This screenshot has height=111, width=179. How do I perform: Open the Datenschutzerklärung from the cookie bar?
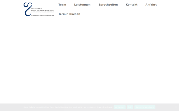point(145,107)
